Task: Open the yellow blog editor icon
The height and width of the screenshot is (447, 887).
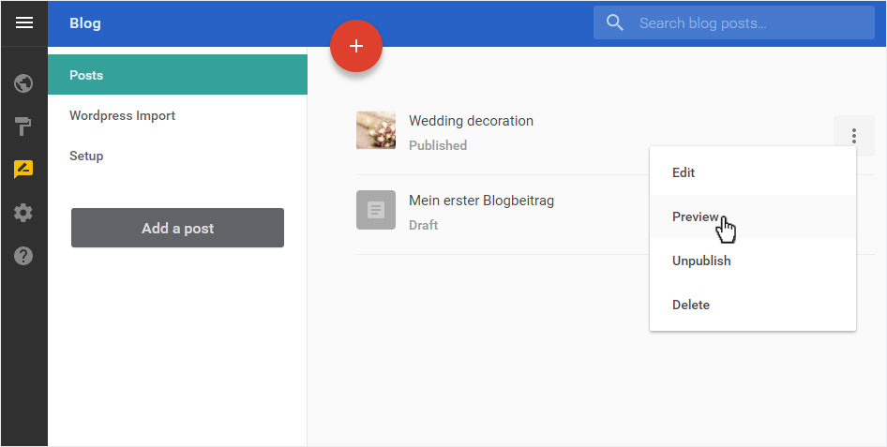Action: 23,170
